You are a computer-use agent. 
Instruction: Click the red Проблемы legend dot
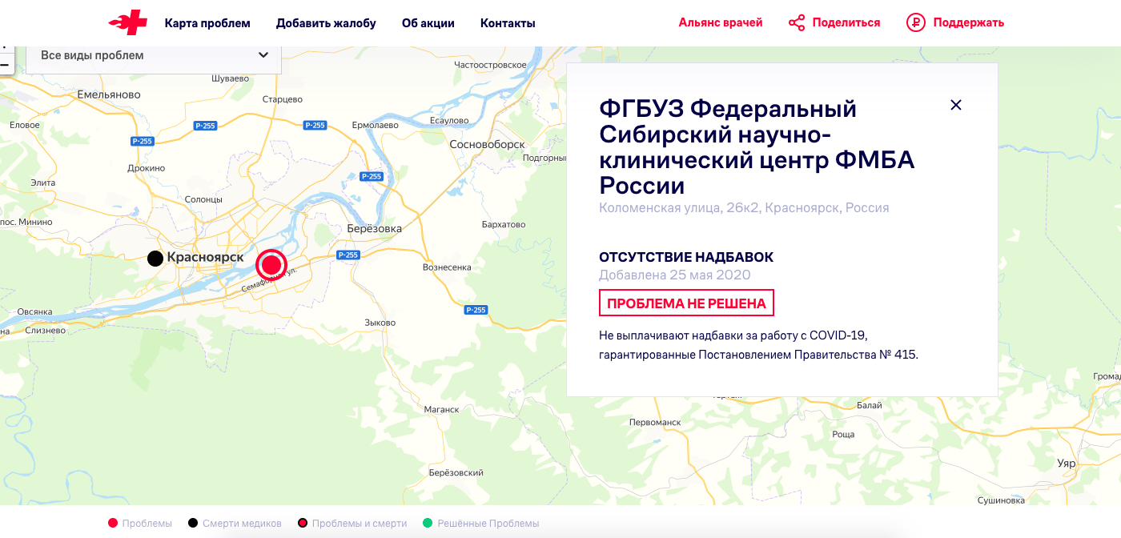[113, 524]
